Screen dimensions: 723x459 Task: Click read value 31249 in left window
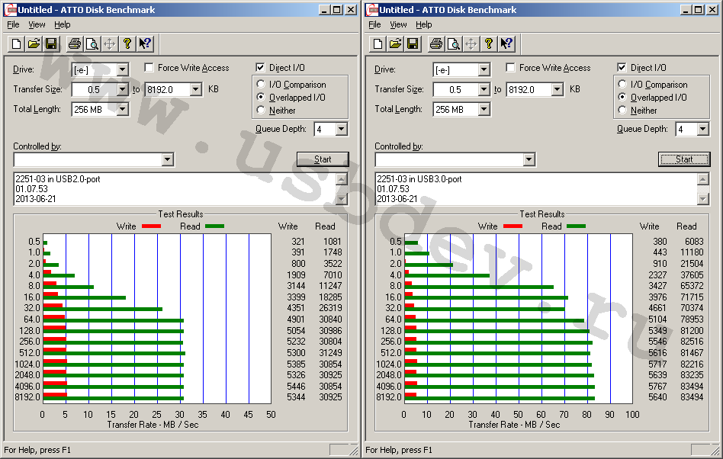tap(330, 353)
